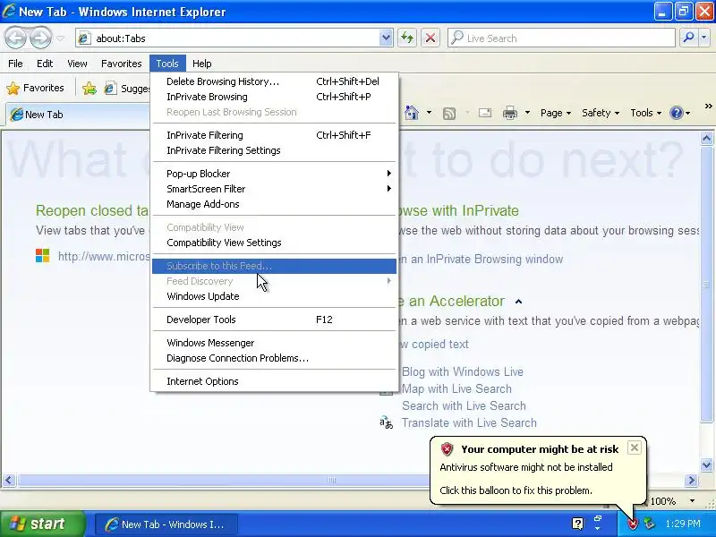Expand command bar overflow chevron
The image size is (716, 537).
(708, 107)
